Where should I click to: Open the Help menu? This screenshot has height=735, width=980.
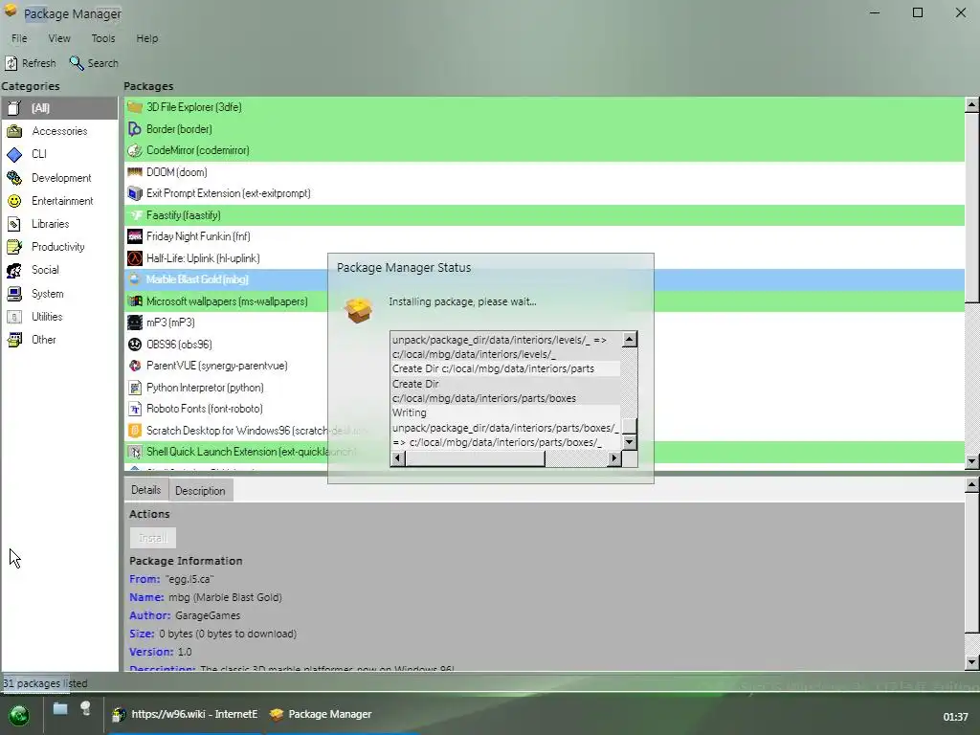[147, 38]
